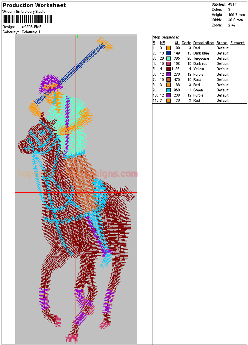
Task: Pick the cyan swatch labeled Green
Action: (168, 90)
